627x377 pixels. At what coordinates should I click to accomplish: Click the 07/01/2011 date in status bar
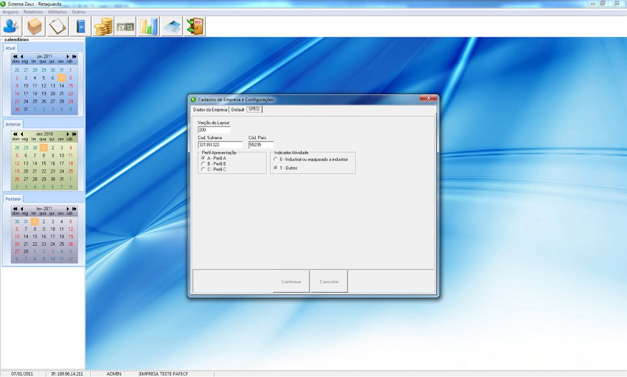[22, 374]
